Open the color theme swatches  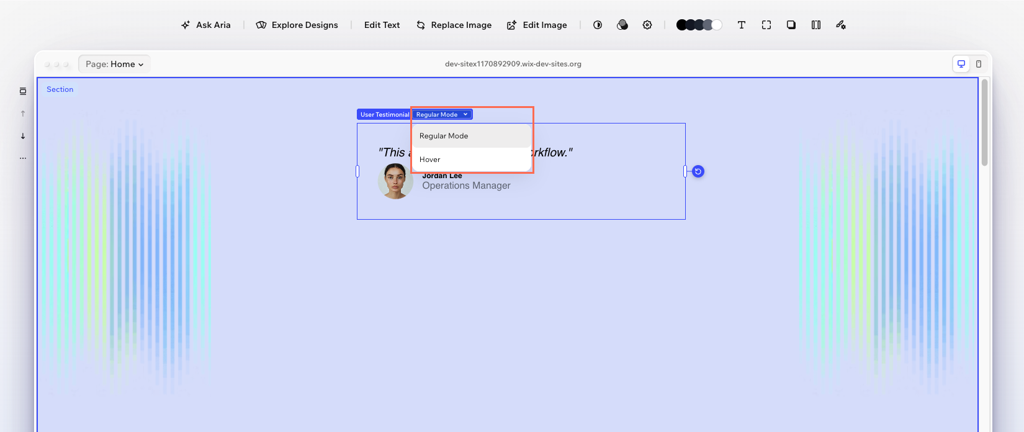tap(699, 25)
